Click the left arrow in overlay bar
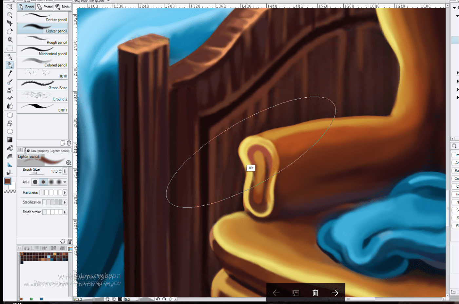Screen dimensions: 459x304 click(x=276, y=293)
